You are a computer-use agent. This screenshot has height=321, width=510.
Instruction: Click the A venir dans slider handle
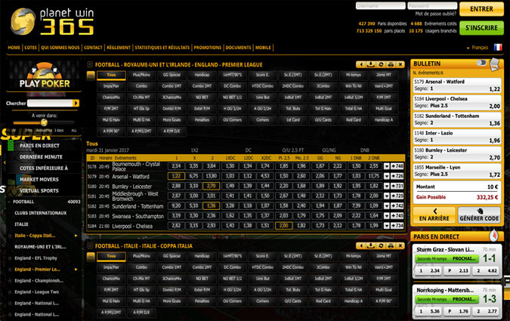click(x=44, y=122)
